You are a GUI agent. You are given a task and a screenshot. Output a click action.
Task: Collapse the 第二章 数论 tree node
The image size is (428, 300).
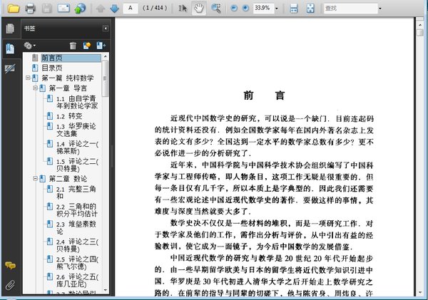click(35, 178)
